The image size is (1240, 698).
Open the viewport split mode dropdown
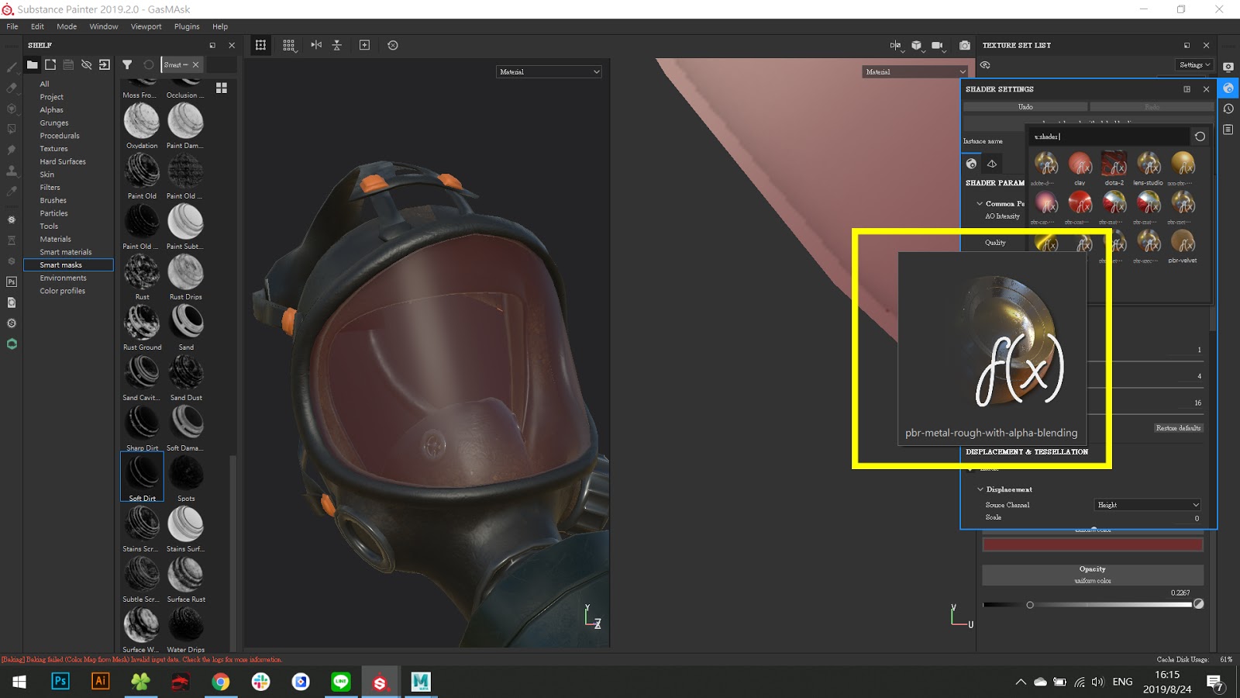[x=896, y=45]
